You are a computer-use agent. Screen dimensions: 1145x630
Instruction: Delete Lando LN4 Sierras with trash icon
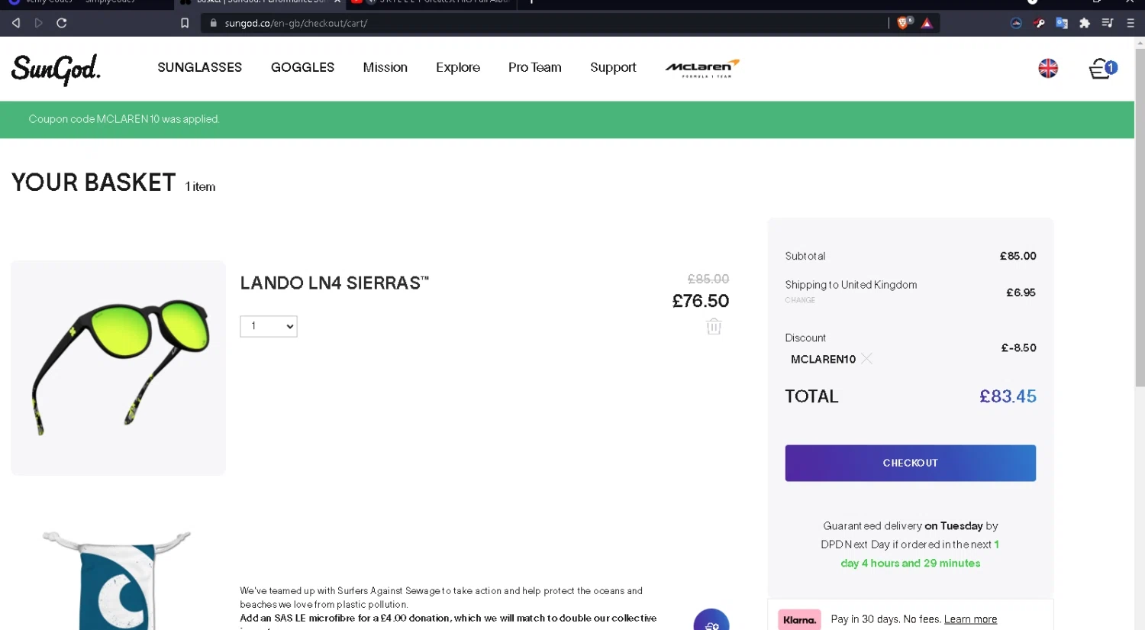coord(714,327)
